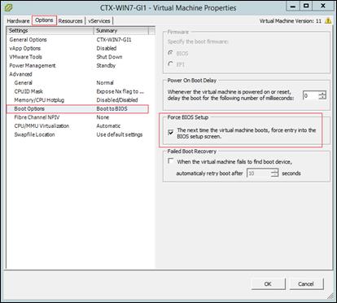Increase the boot delay with the up arrow
Screen dimensions: 337x303
322,93
